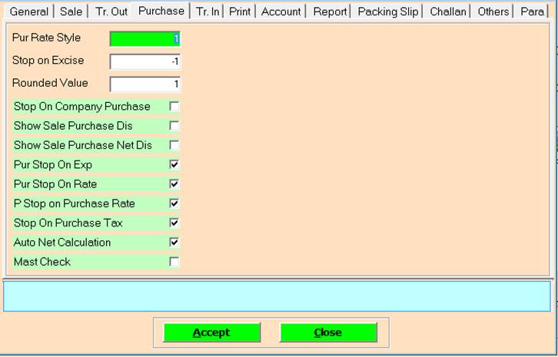This screenshot has height=357, width=558.
Task: Focus the Stop on Excise input
Action: click(x=145, y=61)
